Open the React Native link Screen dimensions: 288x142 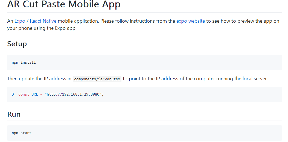pyautogui.click(x=43, y=21)
